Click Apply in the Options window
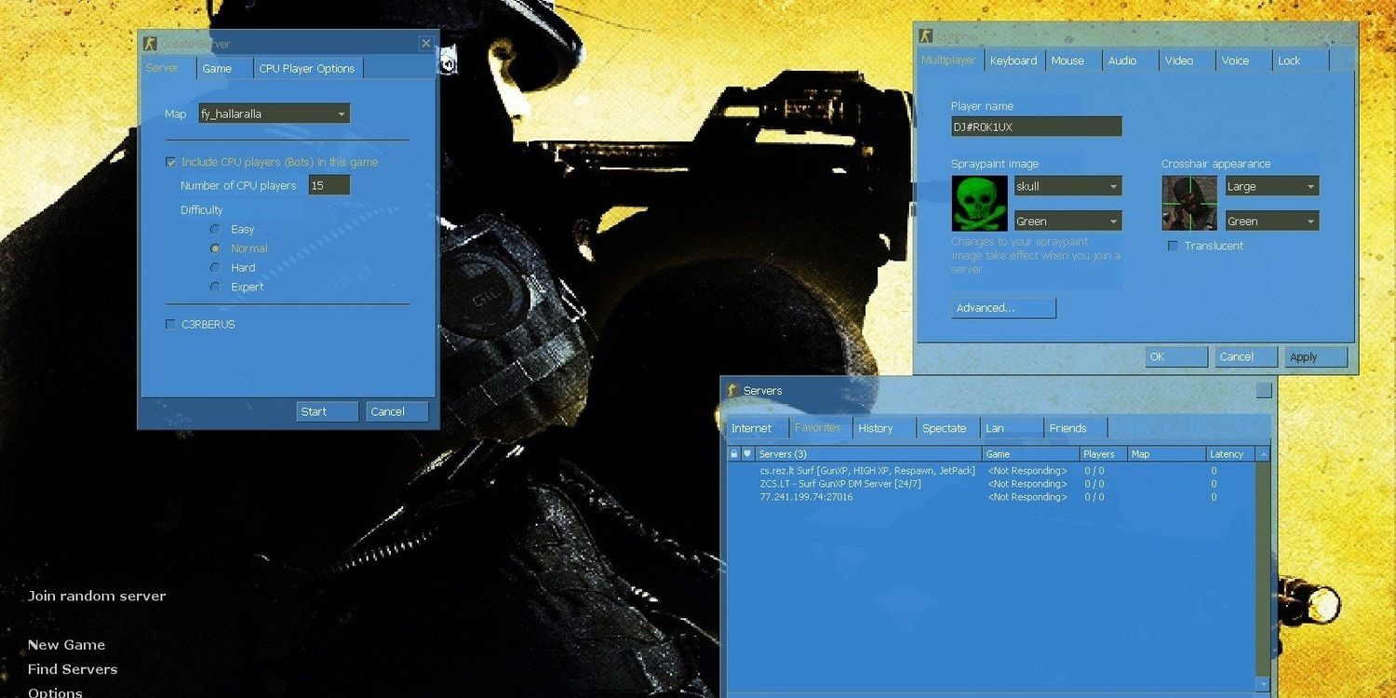This screenshot has width=1396, height=698. tap(1317, 356)
